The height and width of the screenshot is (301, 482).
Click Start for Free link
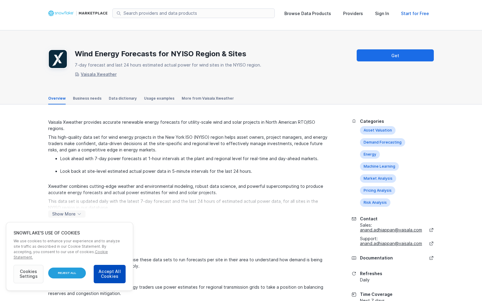[415, 14]
